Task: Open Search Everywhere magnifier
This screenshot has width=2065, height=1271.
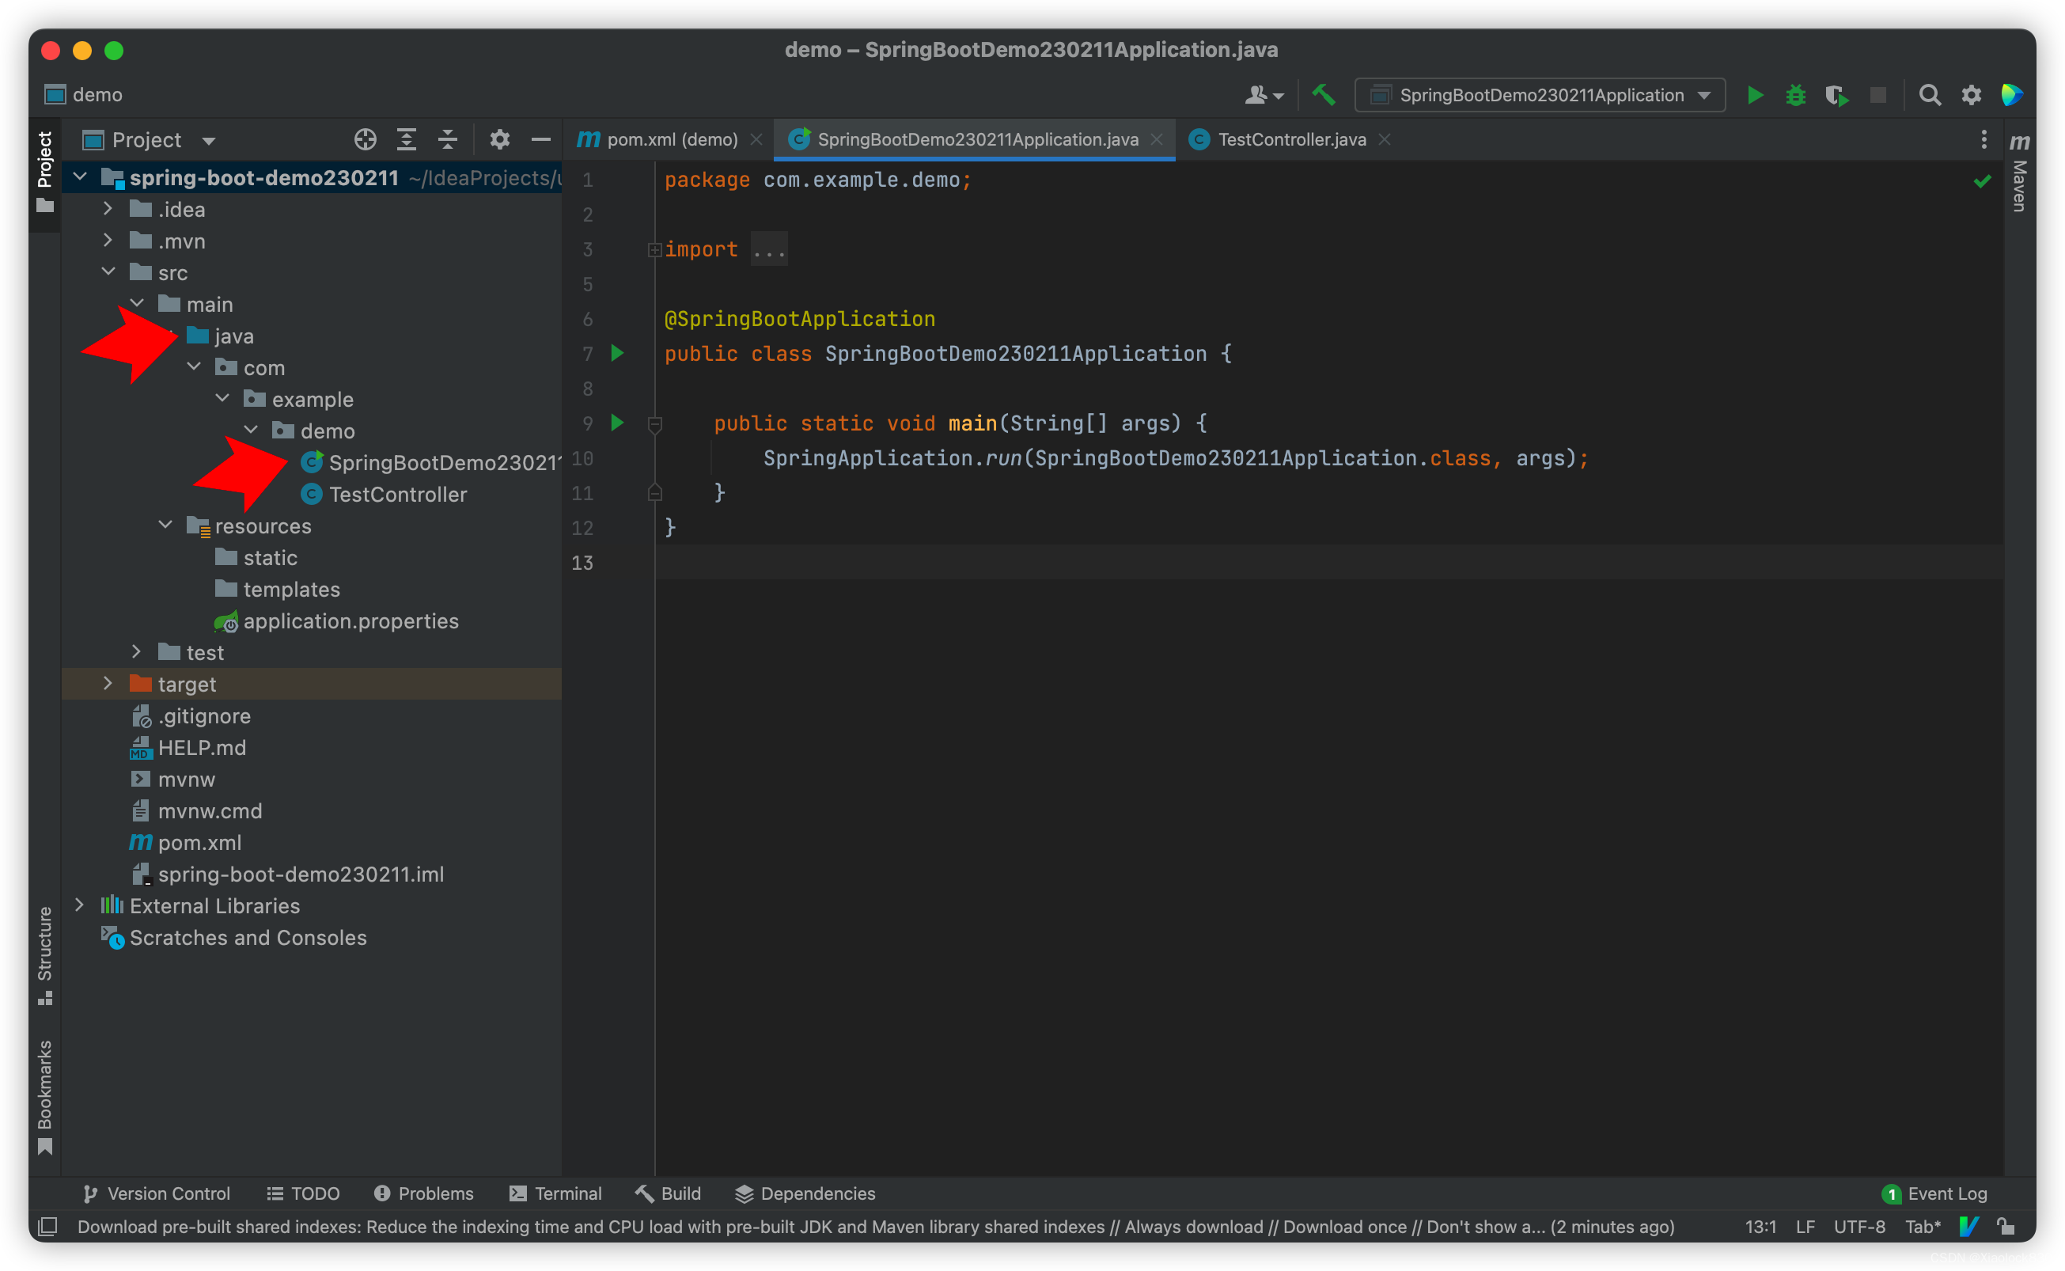Action: [x=1929, y=95]
